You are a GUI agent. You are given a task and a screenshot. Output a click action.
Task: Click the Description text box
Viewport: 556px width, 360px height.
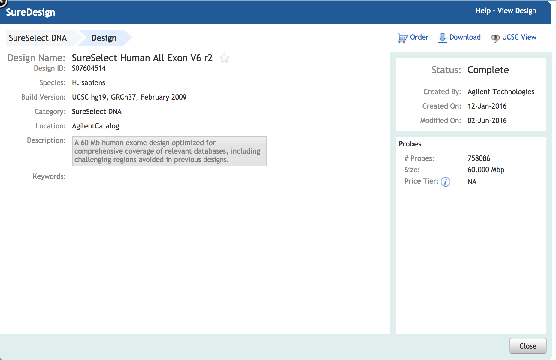click(169, 151)
